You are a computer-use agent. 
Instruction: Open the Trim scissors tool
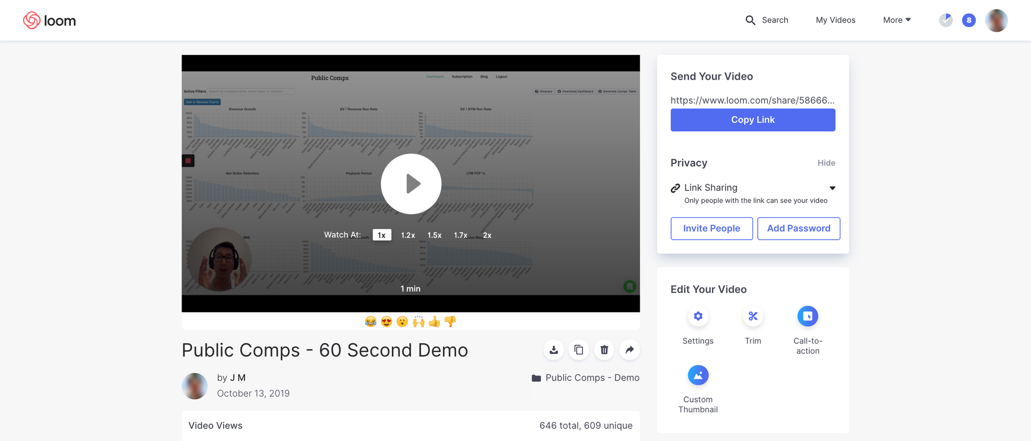(753, 316)
